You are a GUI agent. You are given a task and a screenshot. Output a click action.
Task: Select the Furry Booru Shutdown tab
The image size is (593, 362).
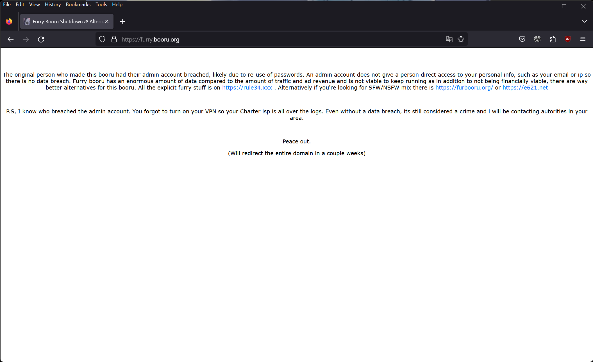pyautogui.click(x=67, y=21)
